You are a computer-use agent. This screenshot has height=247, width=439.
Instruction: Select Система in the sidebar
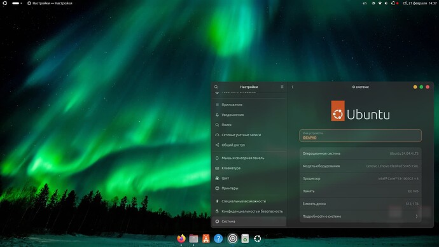(x=249, y=222)
